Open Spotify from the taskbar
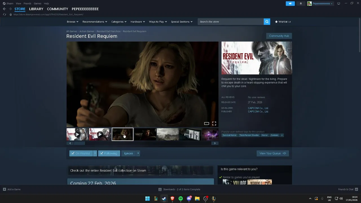The height and width of the screenshot is (203, 361). (x=180, y=198)
